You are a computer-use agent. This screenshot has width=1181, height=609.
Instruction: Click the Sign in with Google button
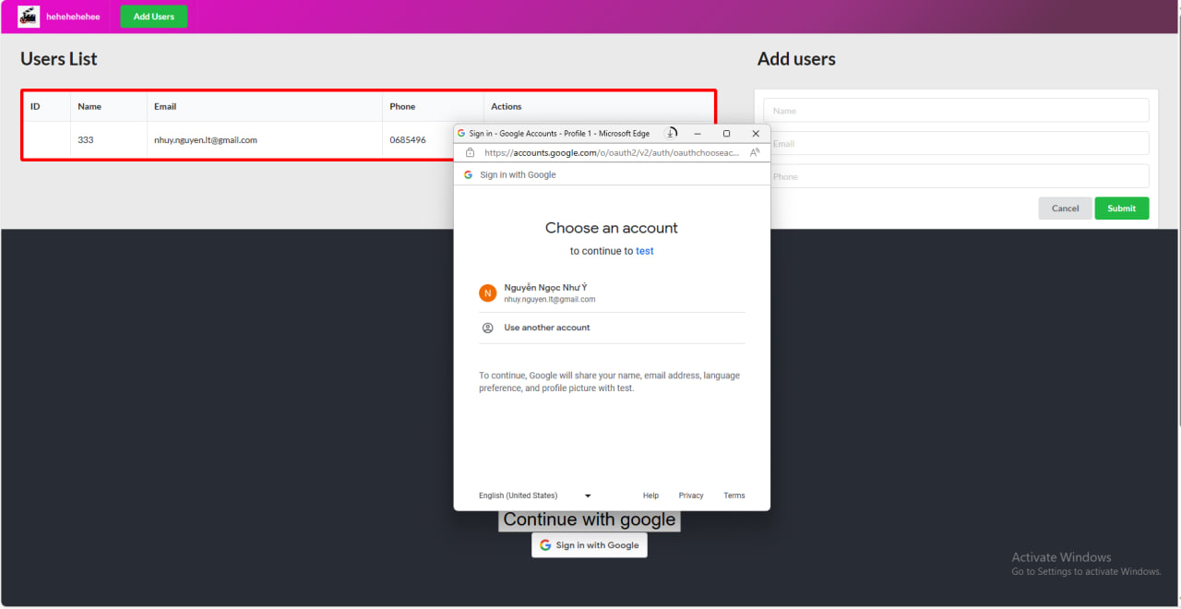tap(590, 545)
